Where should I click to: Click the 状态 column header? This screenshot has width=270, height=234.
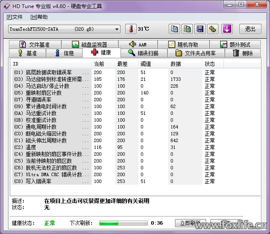pos(213,64)
